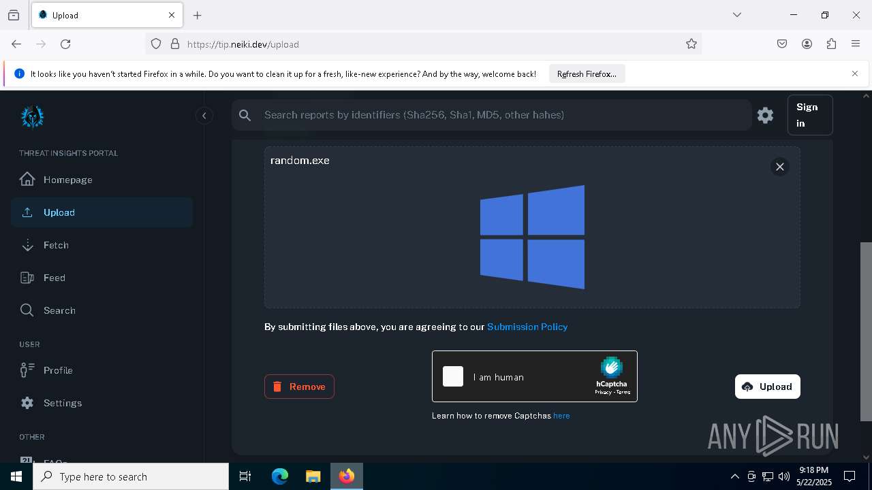Click the padlock site info icon
Image resolution: width=872 pixels, height=490 pixels.
[175, 44]
